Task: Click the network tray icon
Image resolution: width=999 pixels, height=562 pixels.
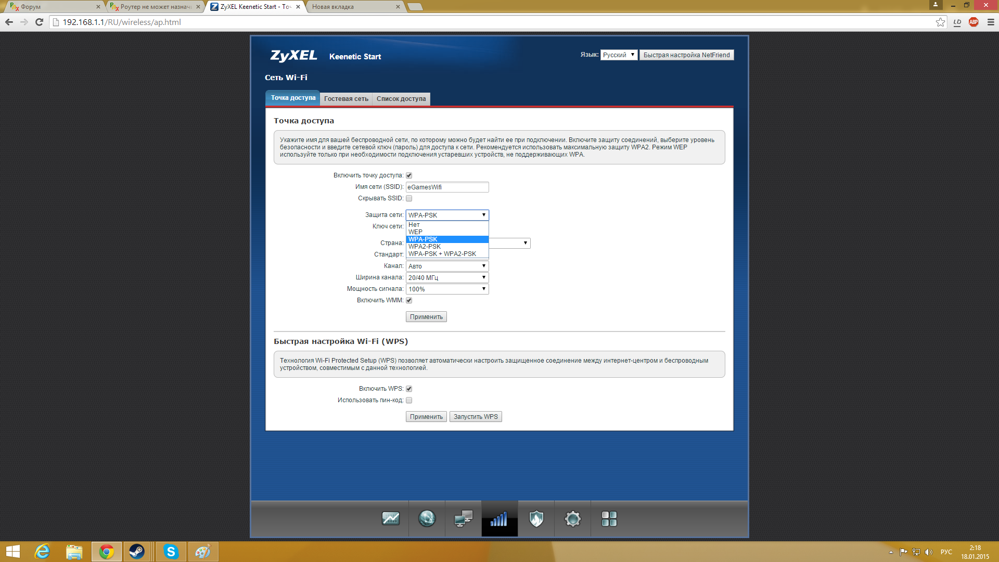Action: [916, 552]
